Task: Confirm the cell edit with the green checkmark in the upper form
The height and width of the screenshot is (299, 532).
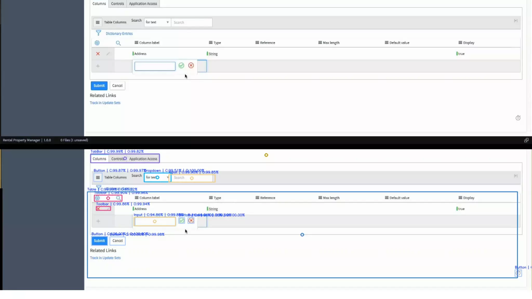Action: 181,65
